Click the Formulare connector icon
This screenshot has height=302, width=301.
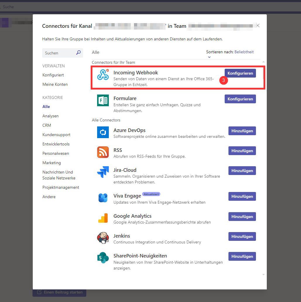tap(103, 100)
